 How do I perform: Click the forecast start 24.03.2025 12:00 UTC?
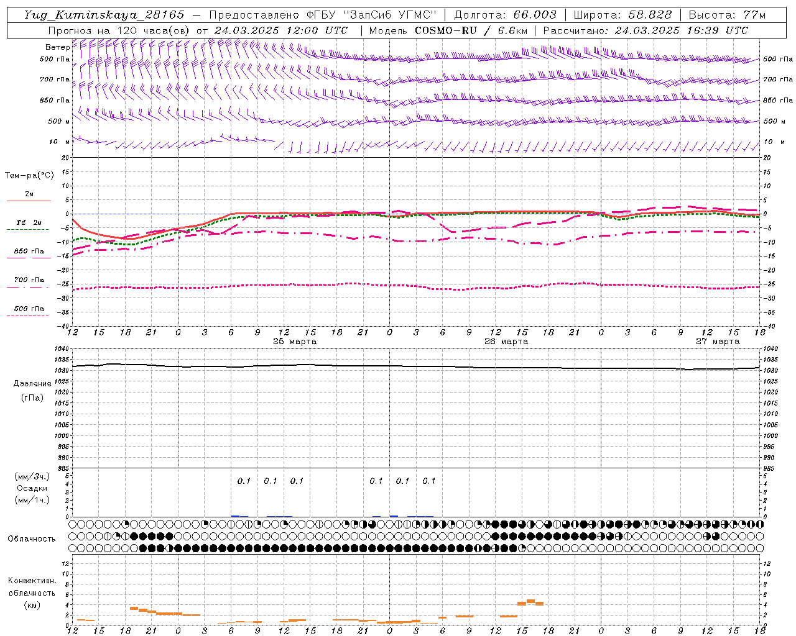(281, 30)
